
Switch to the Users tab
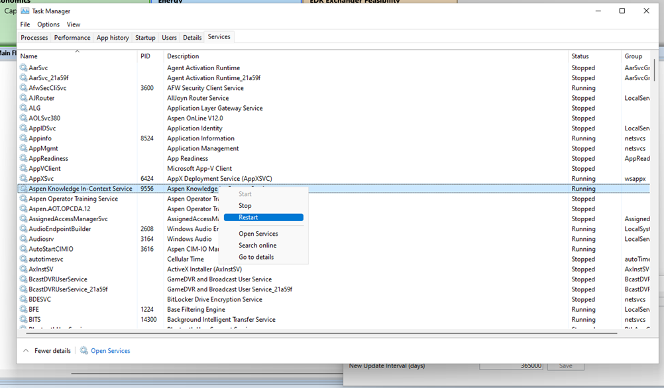point(169,38)
